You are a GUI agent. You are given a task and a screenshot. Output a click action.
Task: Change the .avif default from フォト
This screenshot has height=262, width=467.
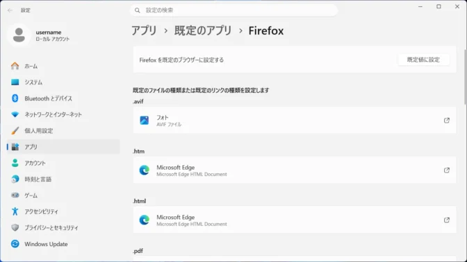click(295, 121)
